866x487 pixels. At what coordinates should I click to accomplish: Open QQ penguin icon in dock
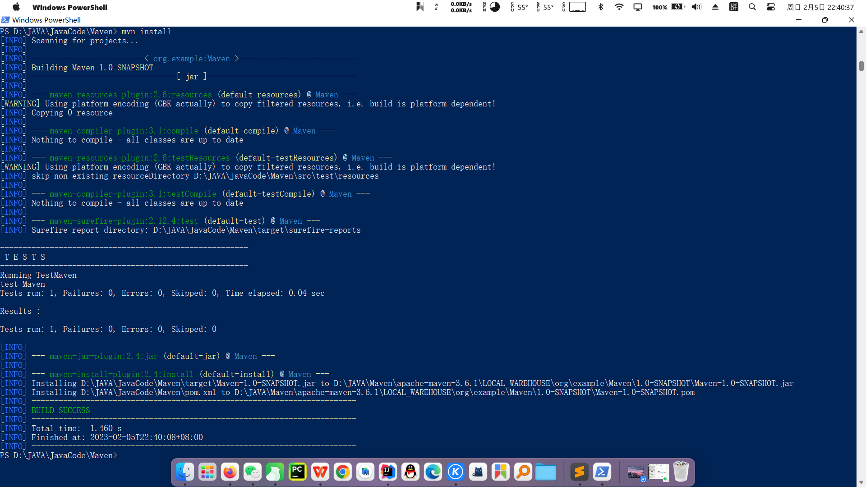(x=410, y=472)
